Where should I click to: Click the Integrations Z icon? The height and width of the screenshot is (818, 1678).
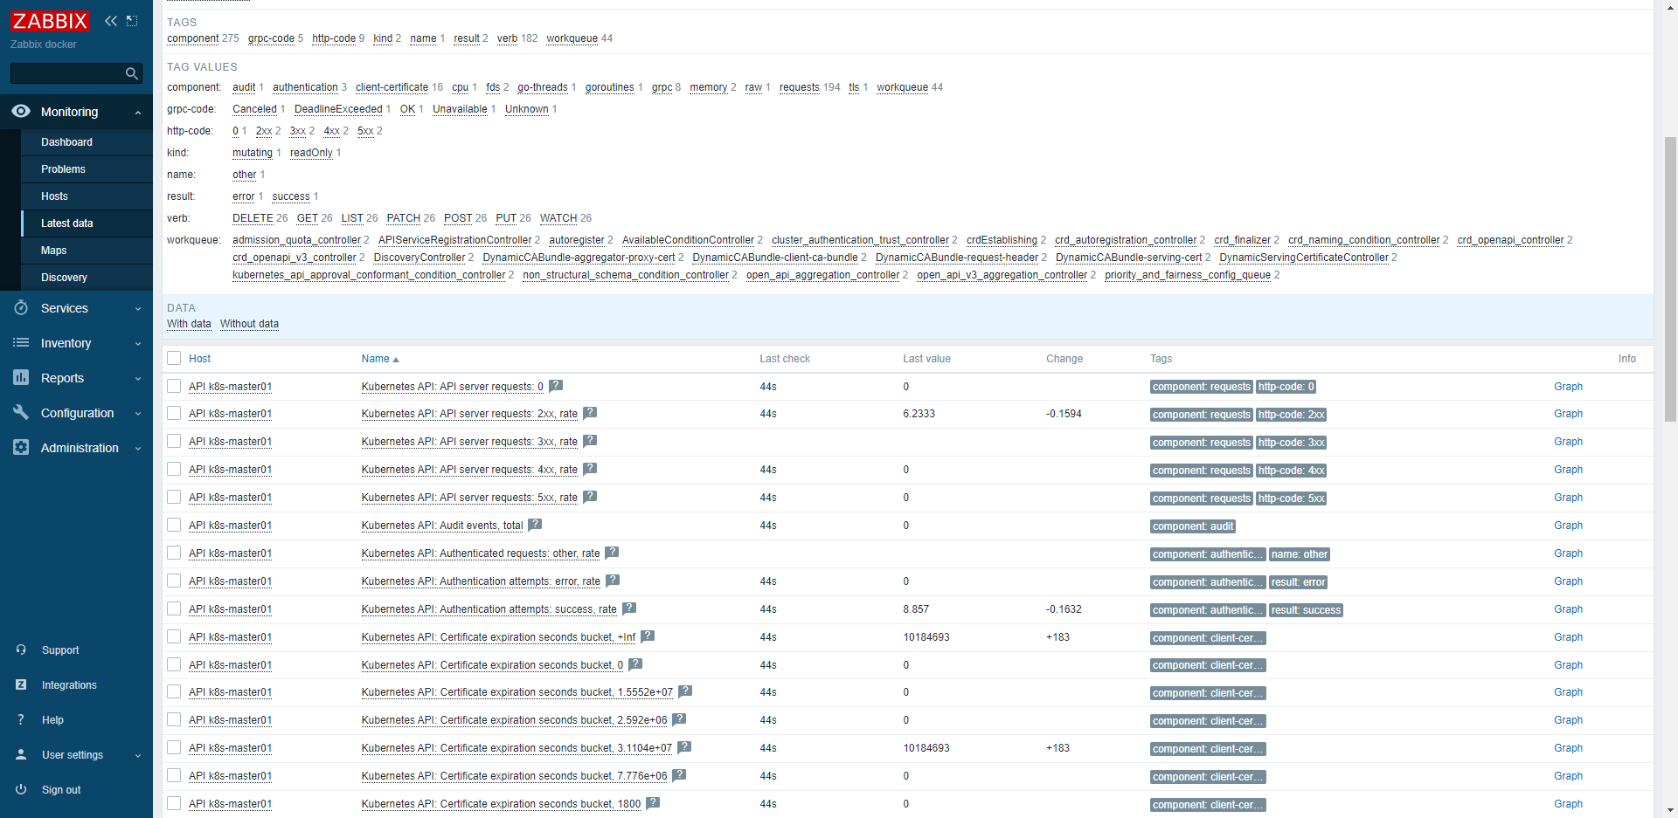[x=21, y=684]
